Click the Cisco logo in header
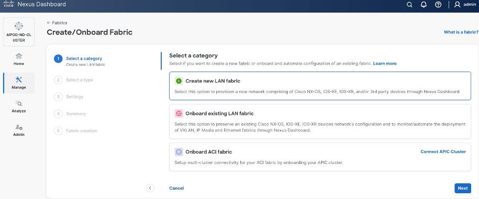Screen dimensions: 479x199 click(x=8, y=4)
